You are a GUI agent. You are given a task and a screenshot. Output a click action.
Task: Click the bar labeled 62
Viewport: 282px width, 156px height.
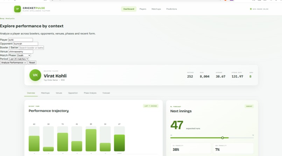point(34,143)
